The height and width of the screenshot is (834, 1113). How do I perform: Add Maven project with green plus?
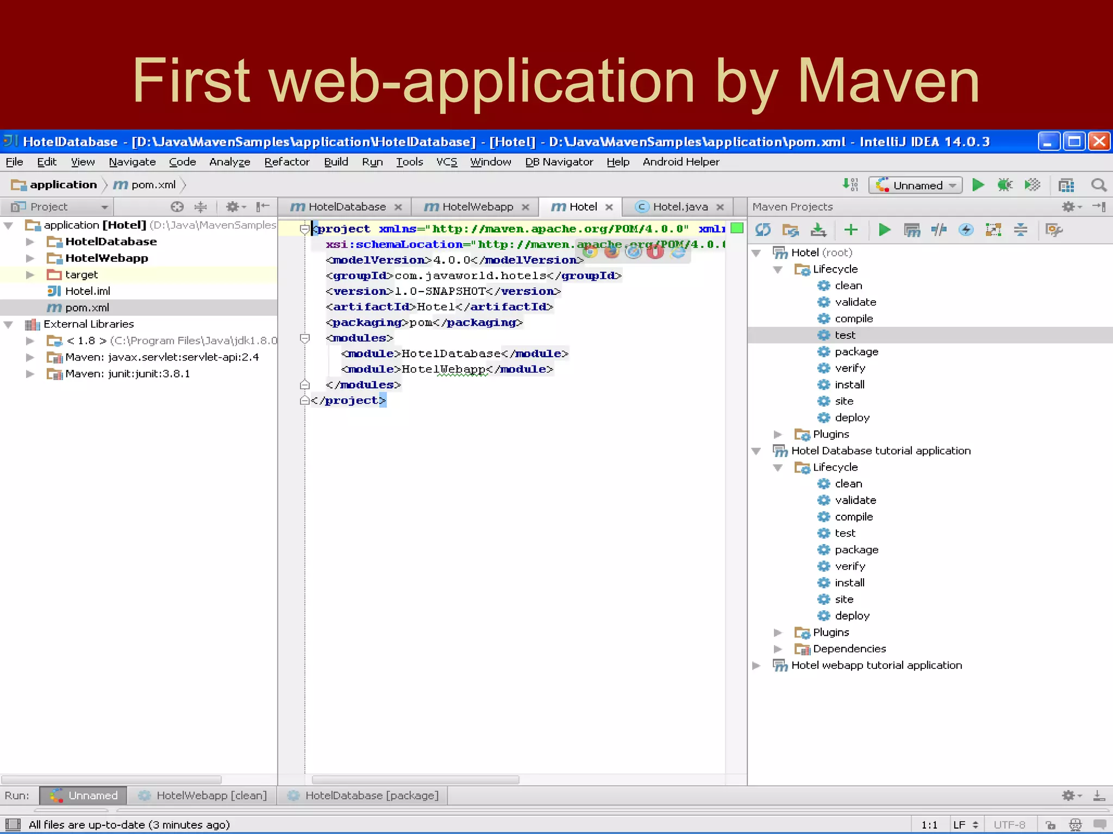[851, 230]
